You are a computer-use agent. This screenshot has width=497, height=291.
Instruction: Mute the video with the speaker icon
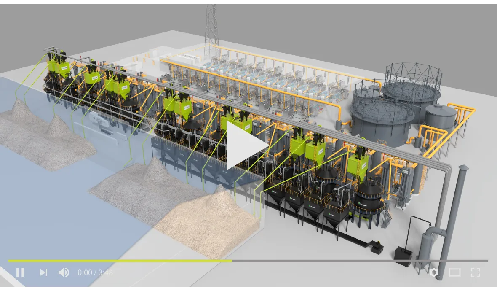pyautogui.click(x=64, y=272)
